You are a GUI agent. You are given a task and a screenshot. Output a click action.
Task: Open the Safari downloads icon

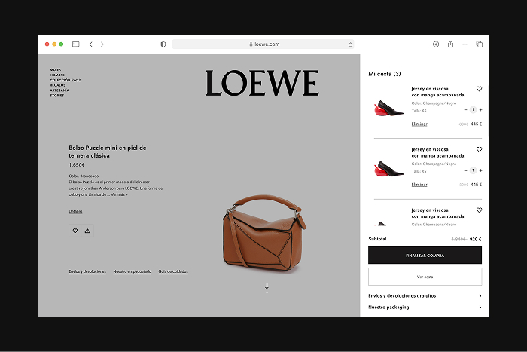click(x=436, y=44)
